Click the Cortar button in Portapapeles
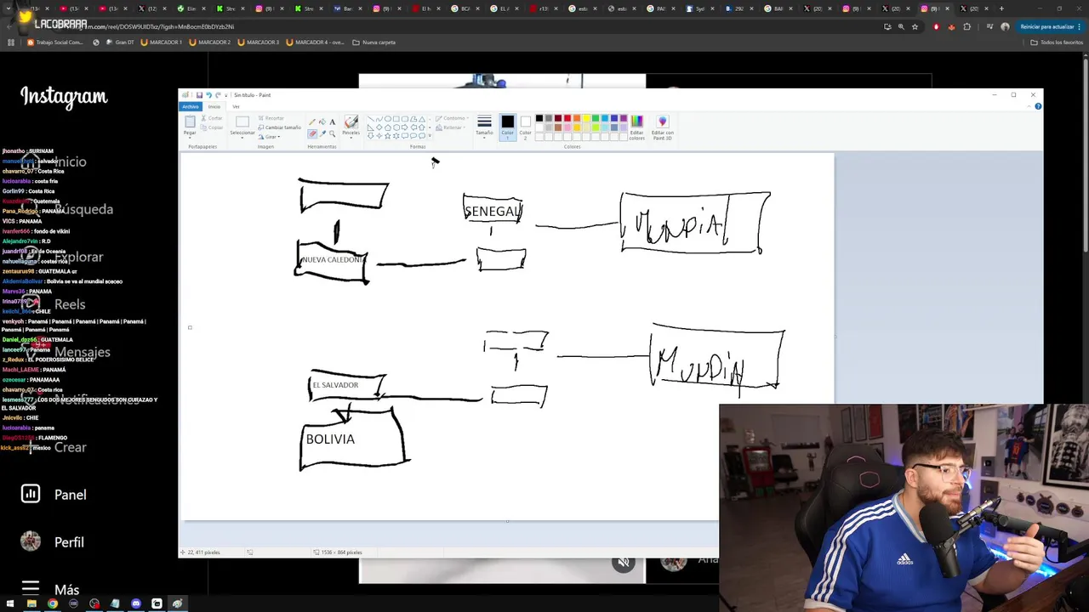1089x612 pixels. point(212,118)
